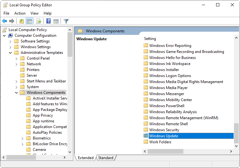Click the Back arrow toolbar button
This screenshot has width=240, height=168.
point(4,21)
